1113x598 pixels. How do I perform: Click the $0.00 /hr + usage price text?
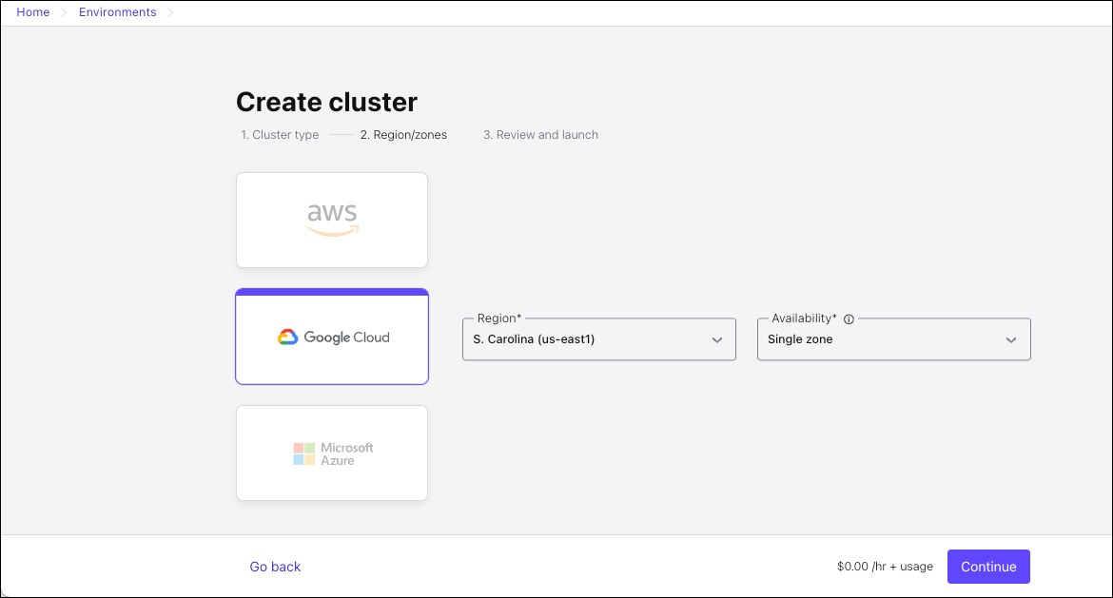pos(885,567)
